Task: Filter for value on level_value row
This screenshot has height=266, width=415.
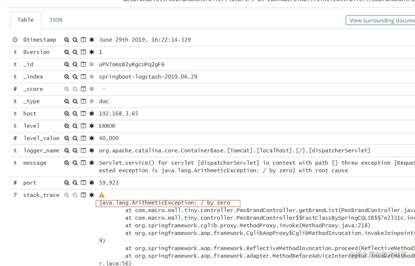Action: [x=67, y=138]
